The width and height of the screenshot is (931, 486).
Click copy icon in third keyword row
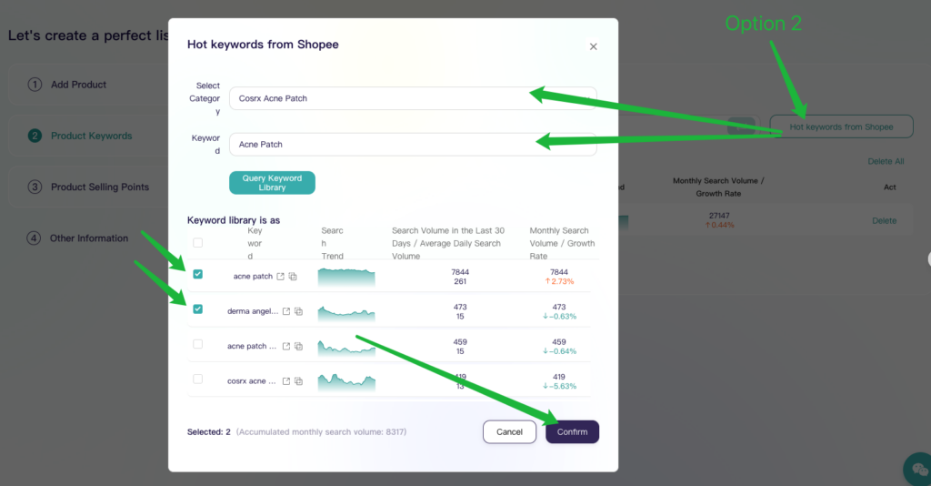298,346
